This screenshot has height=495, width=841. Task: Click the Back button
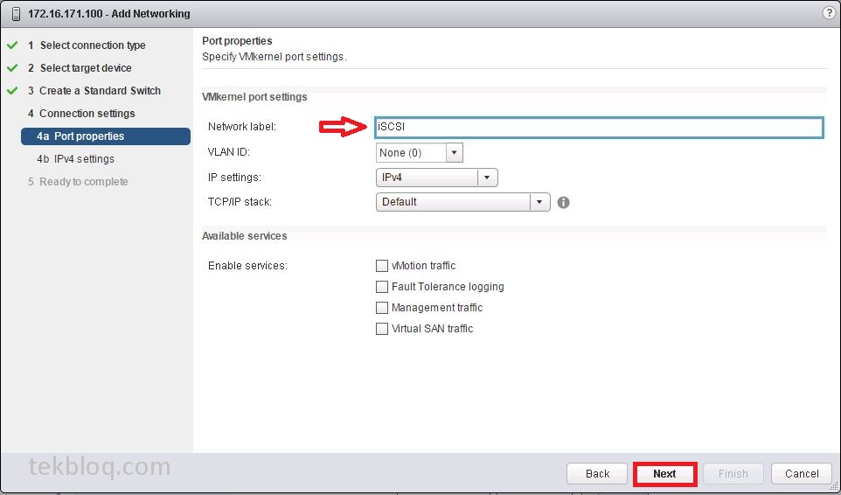coord(597,473)
